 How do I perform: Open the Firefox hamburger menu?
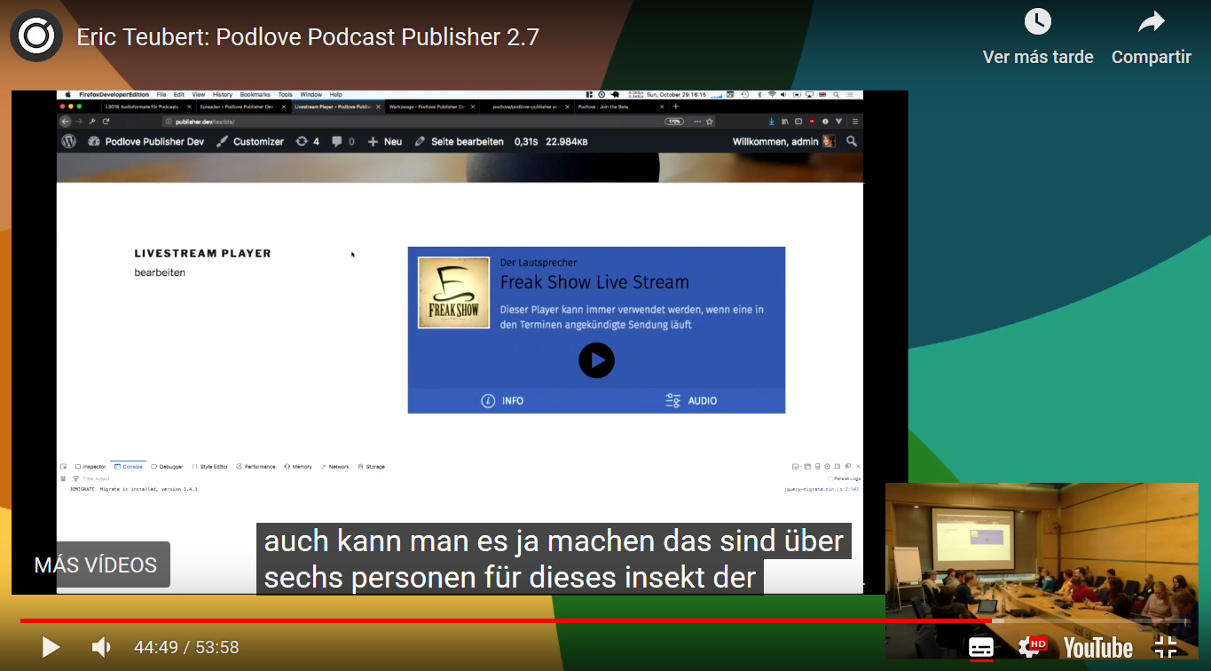854,121
